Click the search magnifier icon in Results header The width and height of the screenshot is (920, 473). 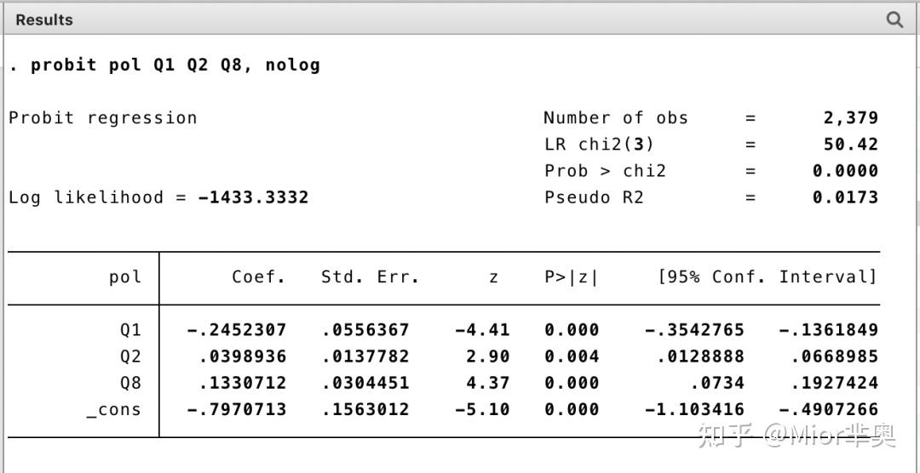tap(894, 20)
